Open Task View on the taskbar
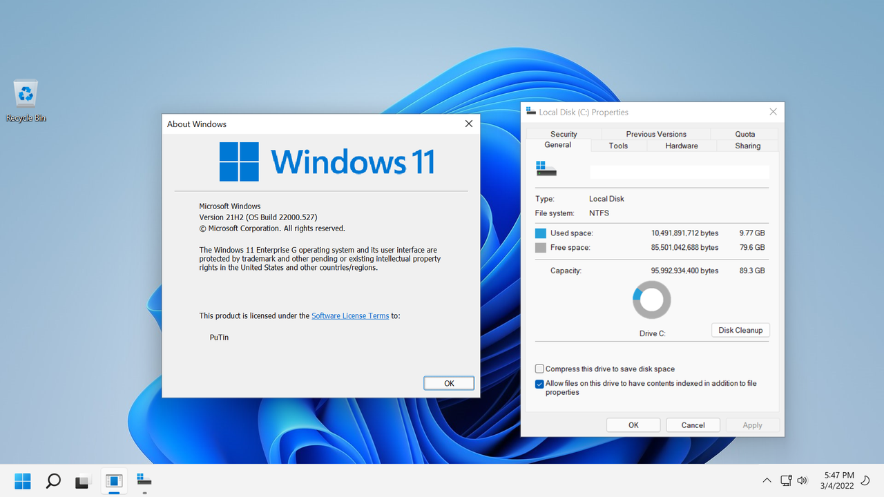Image resolution: width=884 pixels, height=497 pixels. click(x=84, y=480)
